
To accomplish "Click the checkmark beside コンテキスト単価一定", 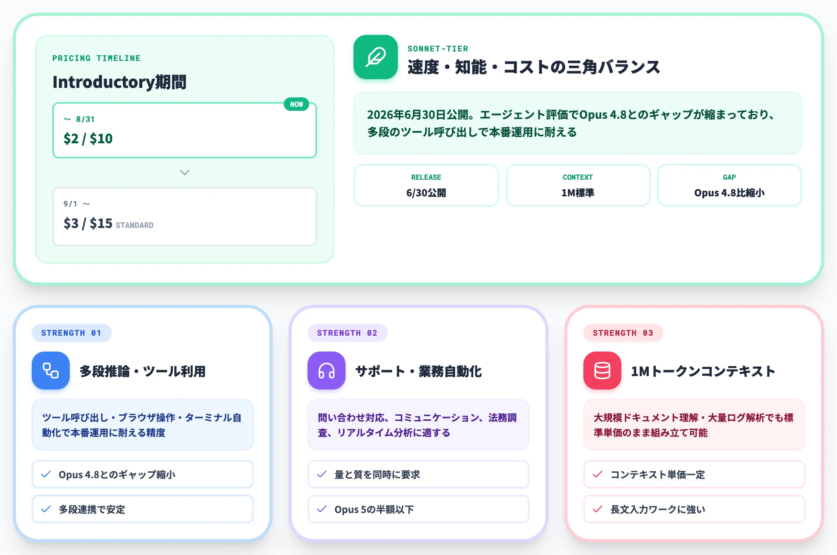I will pyautogui.click(x=598, y=474).
